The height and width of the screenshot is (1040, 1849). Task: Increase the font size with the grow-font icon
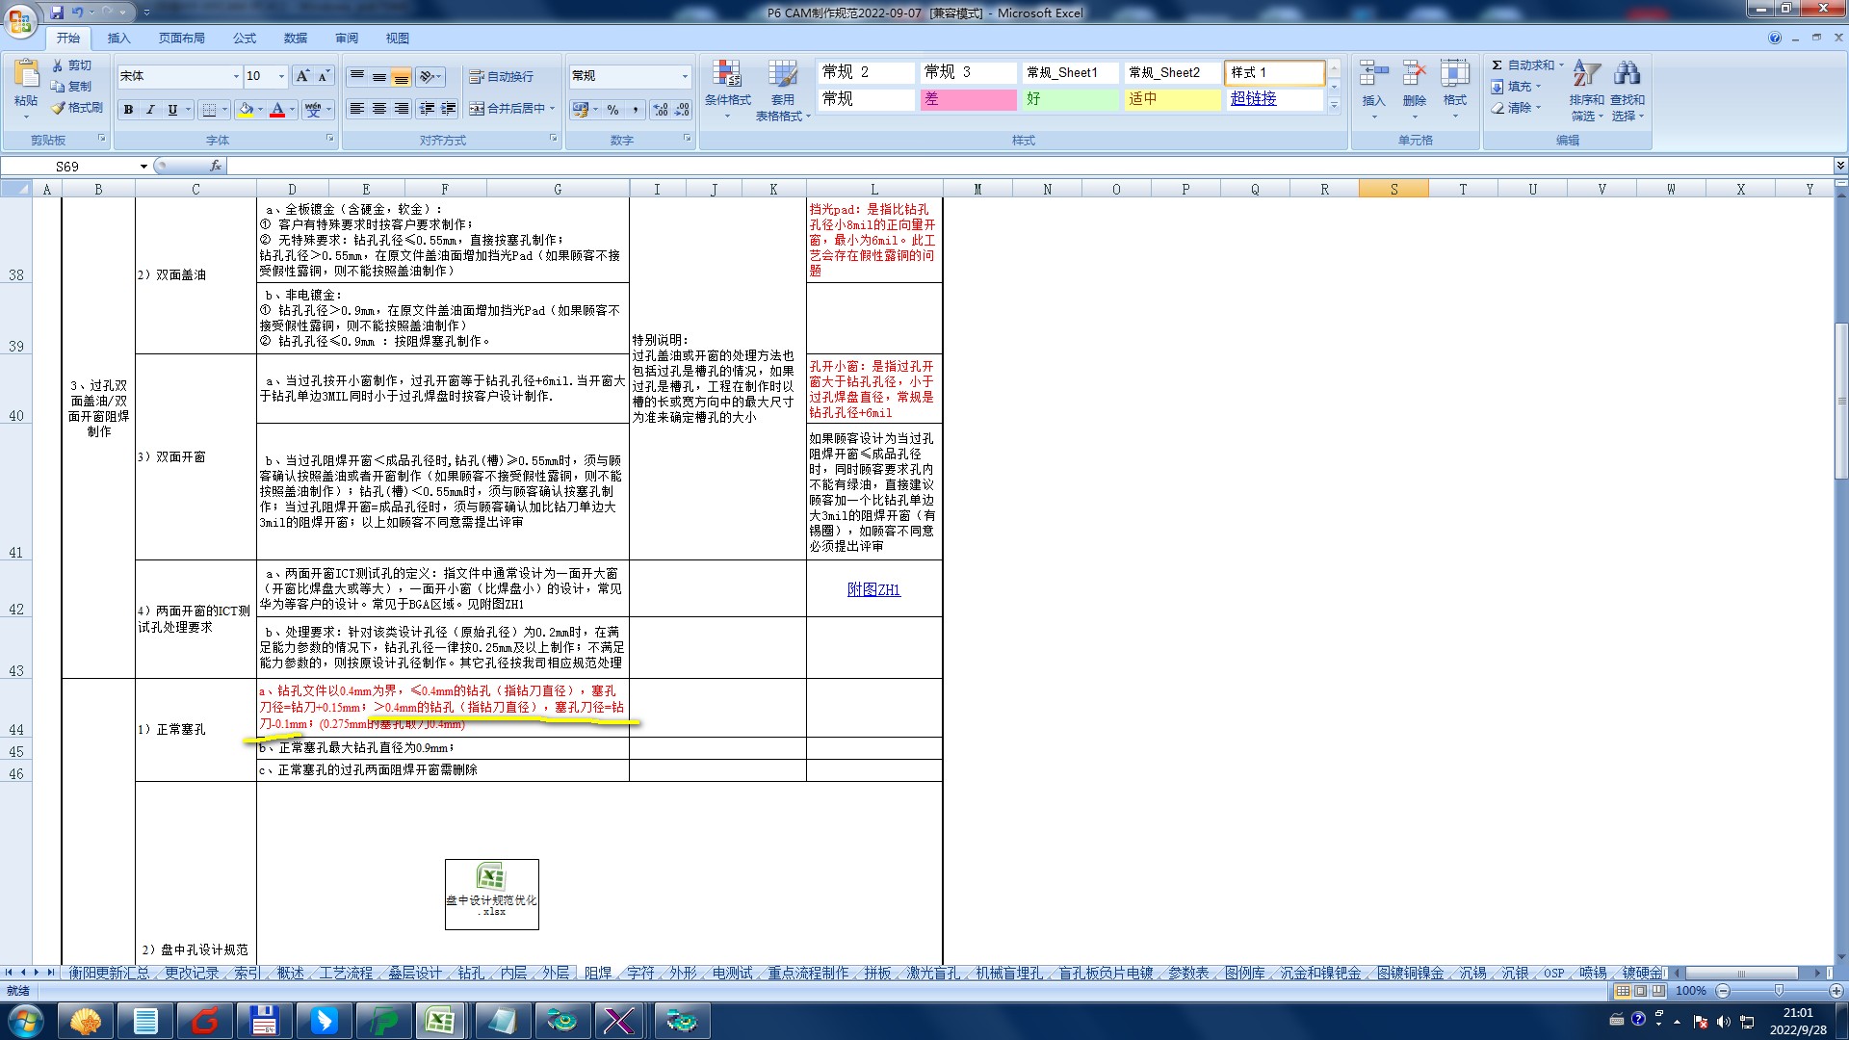click(302, 76)
